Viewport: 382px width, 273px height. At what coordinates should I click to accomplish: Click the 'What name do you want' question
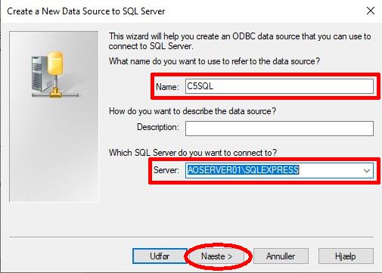click(214, 61)
